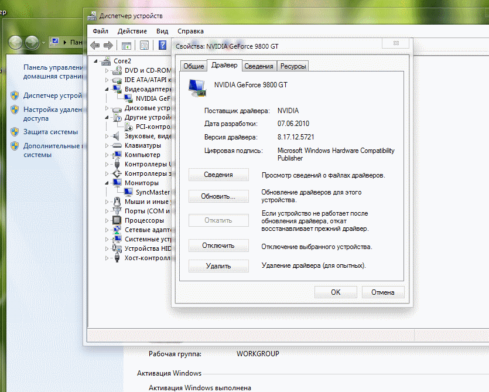489x392 pixels.
Task: Collapse the Видеоадаптеры node
Action: [107, 89]
